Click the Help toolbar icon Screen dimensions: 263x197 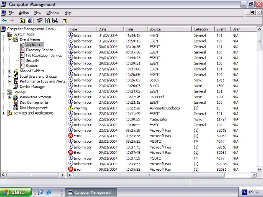(x=65, y=21)
